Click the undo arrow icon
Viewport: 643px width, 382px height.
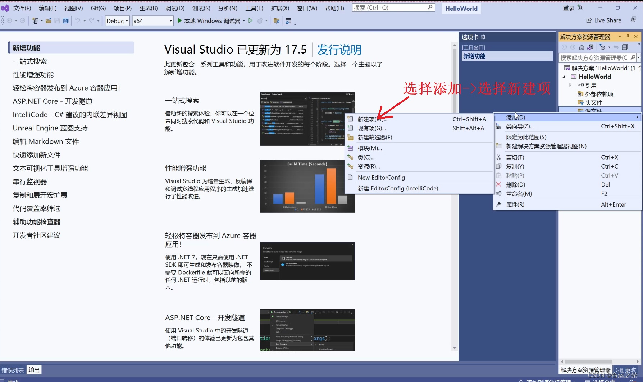78,21
